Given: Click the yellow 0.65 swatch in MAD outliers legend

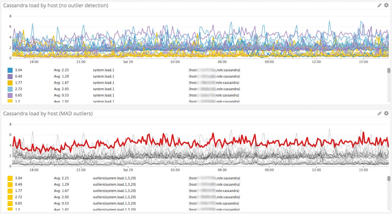Looking at the screenshot, I should point(10,203).
